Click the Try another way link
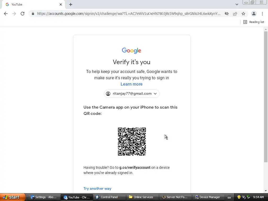 coord(97,188)
